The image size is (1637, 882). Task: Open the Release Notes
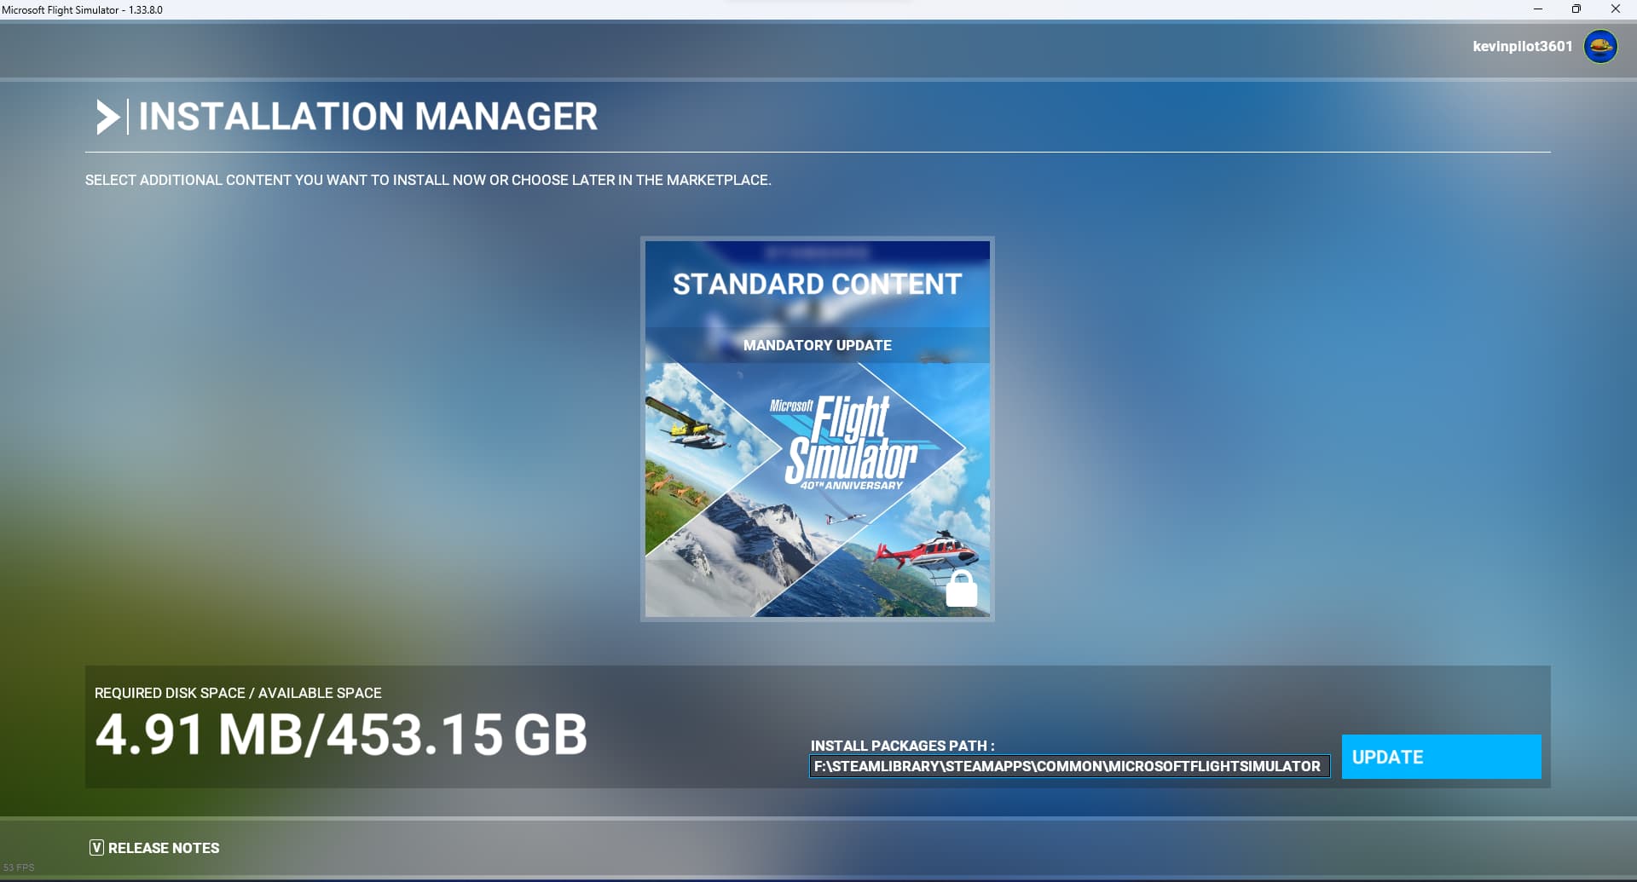pos(154,848)
